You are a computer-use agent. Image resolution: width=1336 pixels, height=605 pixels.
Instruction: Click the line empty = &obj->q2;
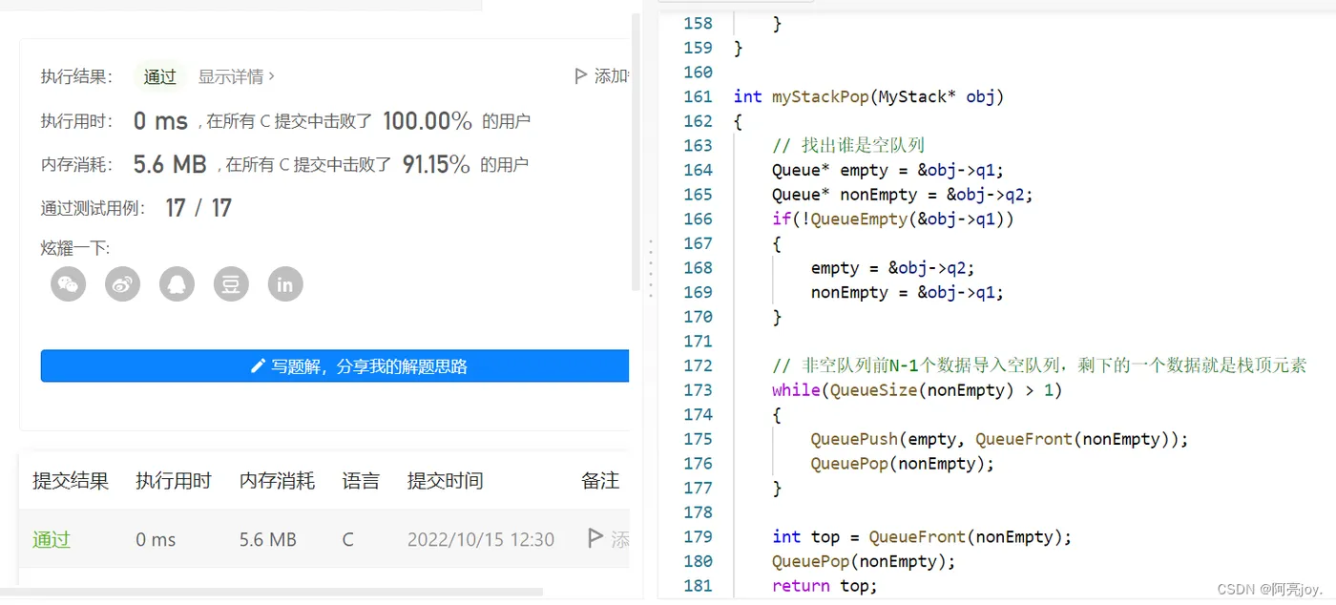[x=892, y=268]
